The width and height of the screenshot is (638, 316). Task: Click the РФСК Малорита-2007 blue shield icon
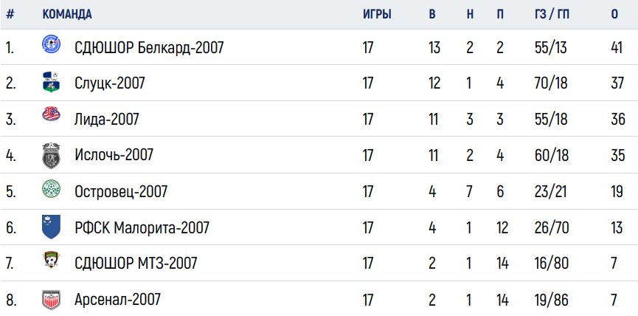point(52,227)
